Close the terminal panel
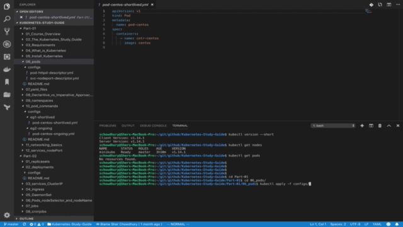The width and height of the screenshot is (403, 227). tap(398, 125)
